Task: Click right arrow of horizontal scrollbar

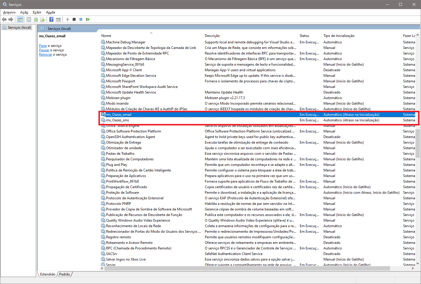Action: click(413, 268)
